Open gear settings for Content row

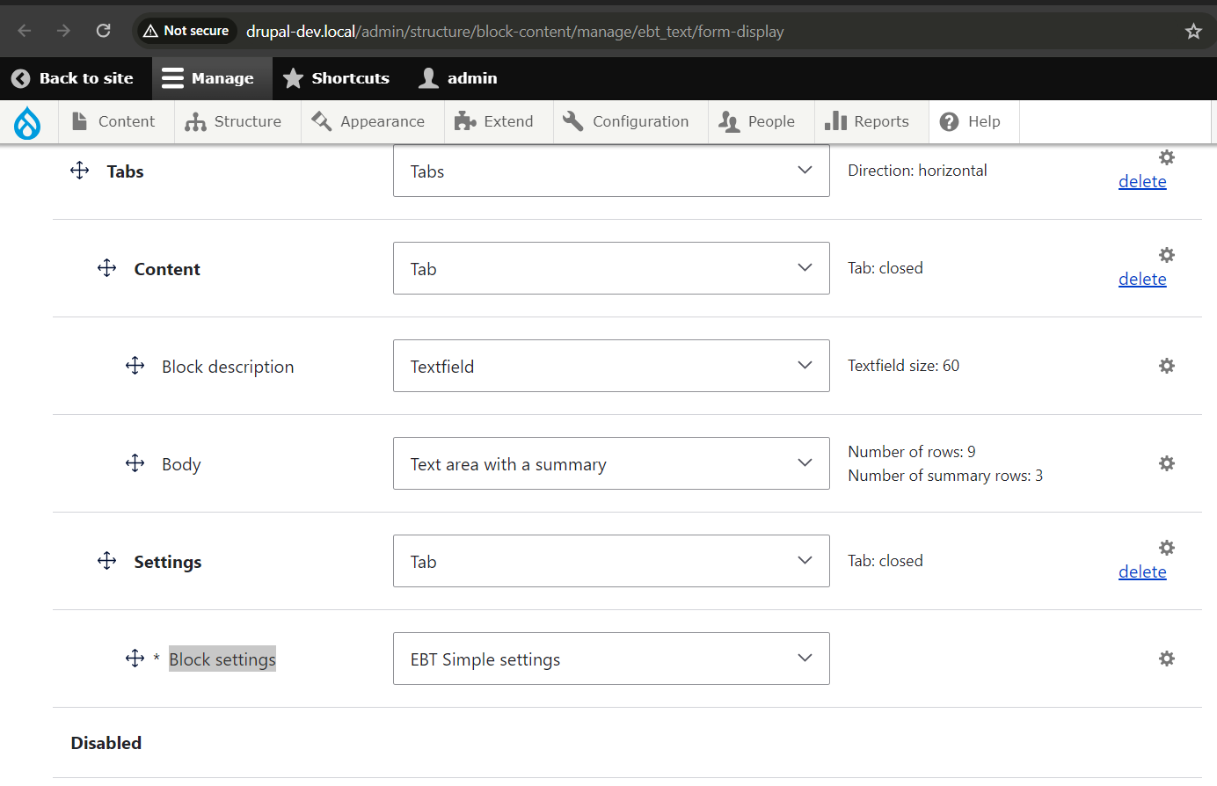1167,255
